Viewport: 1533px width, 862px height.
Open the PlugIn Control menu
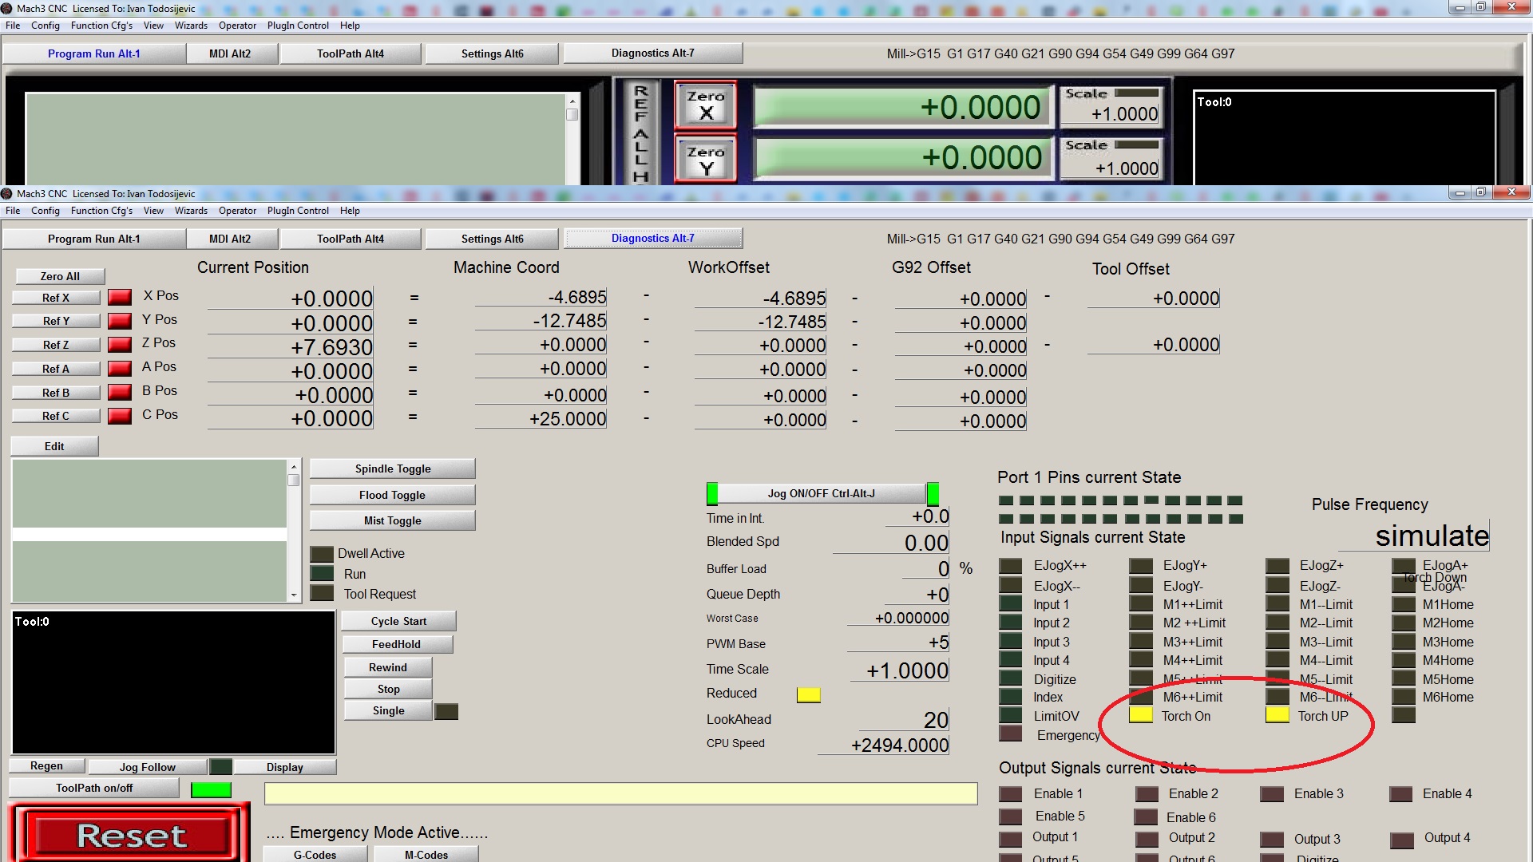tap(298, 211)
